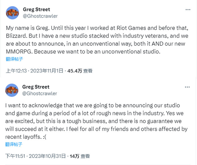197x165 pixels.
Task: Open more options on the Riot Games tweet
Action: click(188, 10)
